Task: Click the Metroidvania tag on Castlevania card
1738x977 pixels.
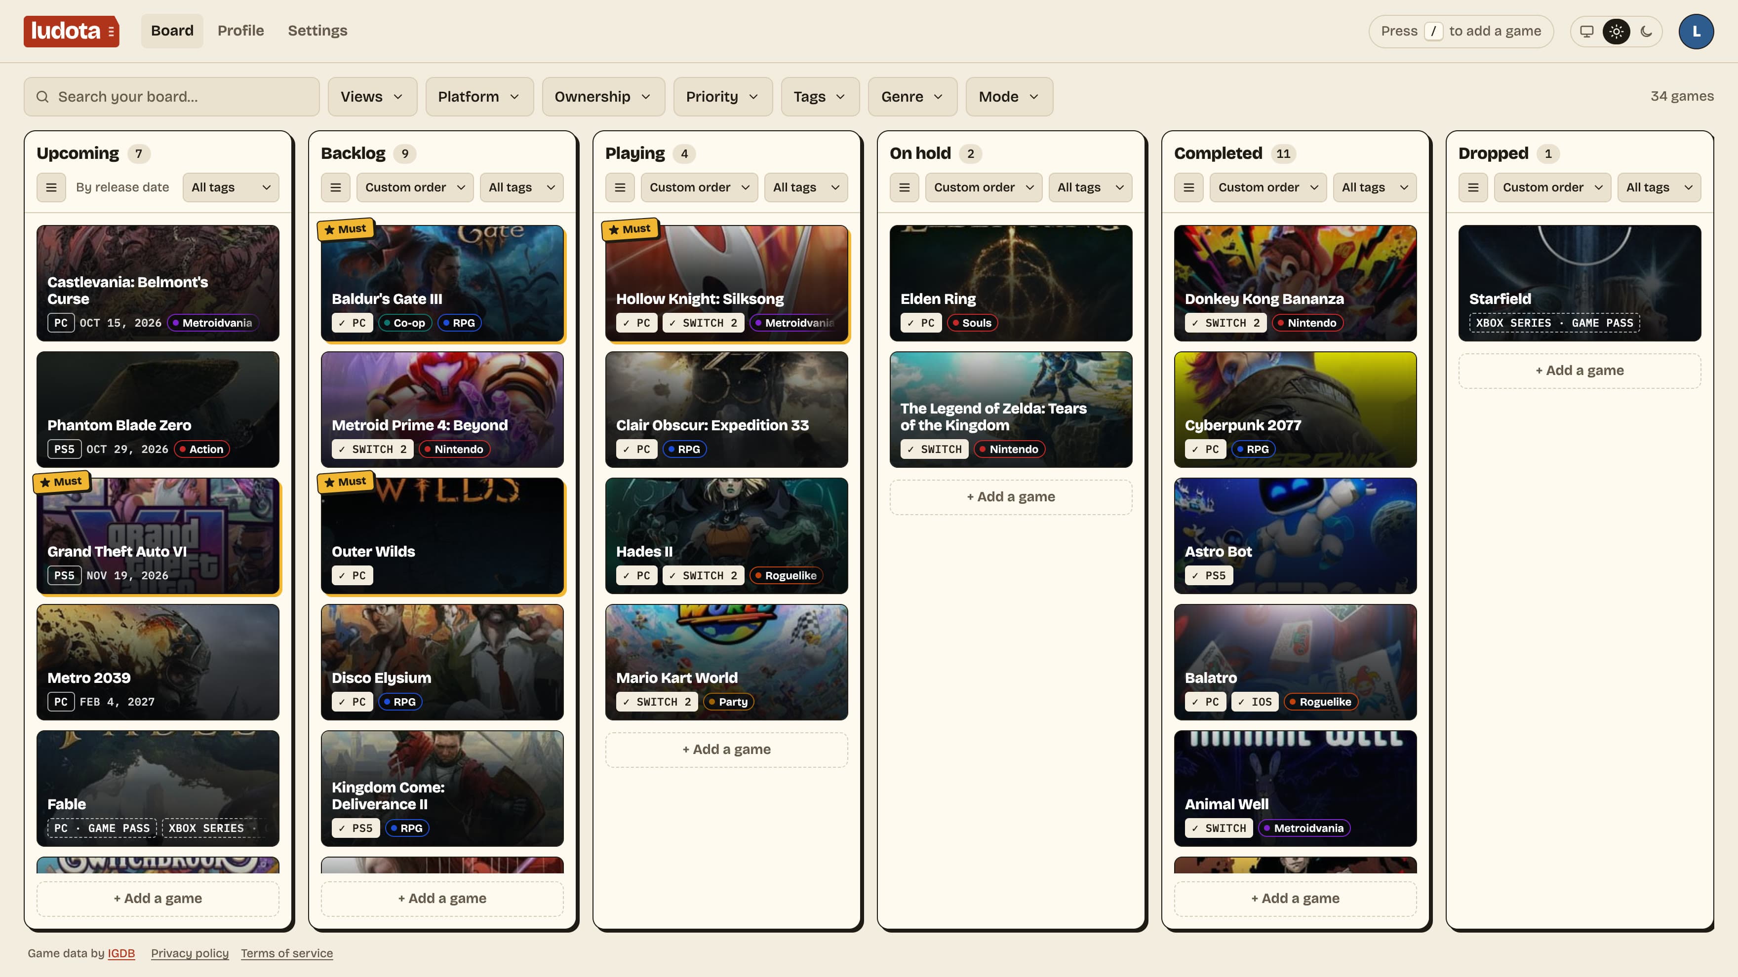Action: [212, 323]
